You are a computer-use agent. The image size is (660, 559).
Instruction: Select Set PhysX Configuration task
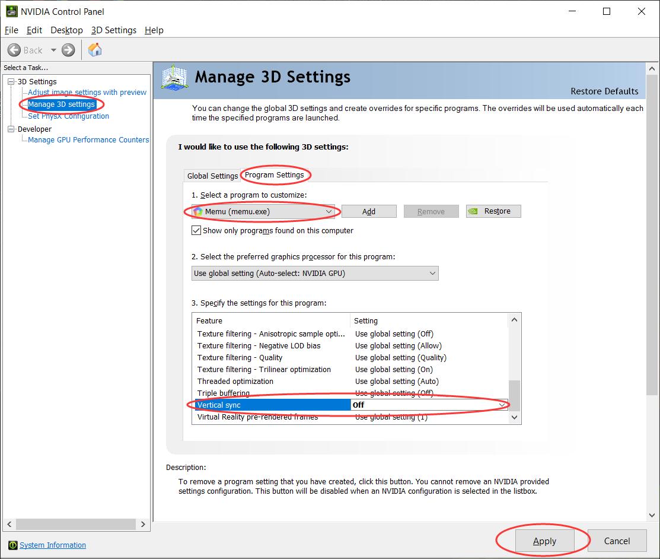(68, 116)
